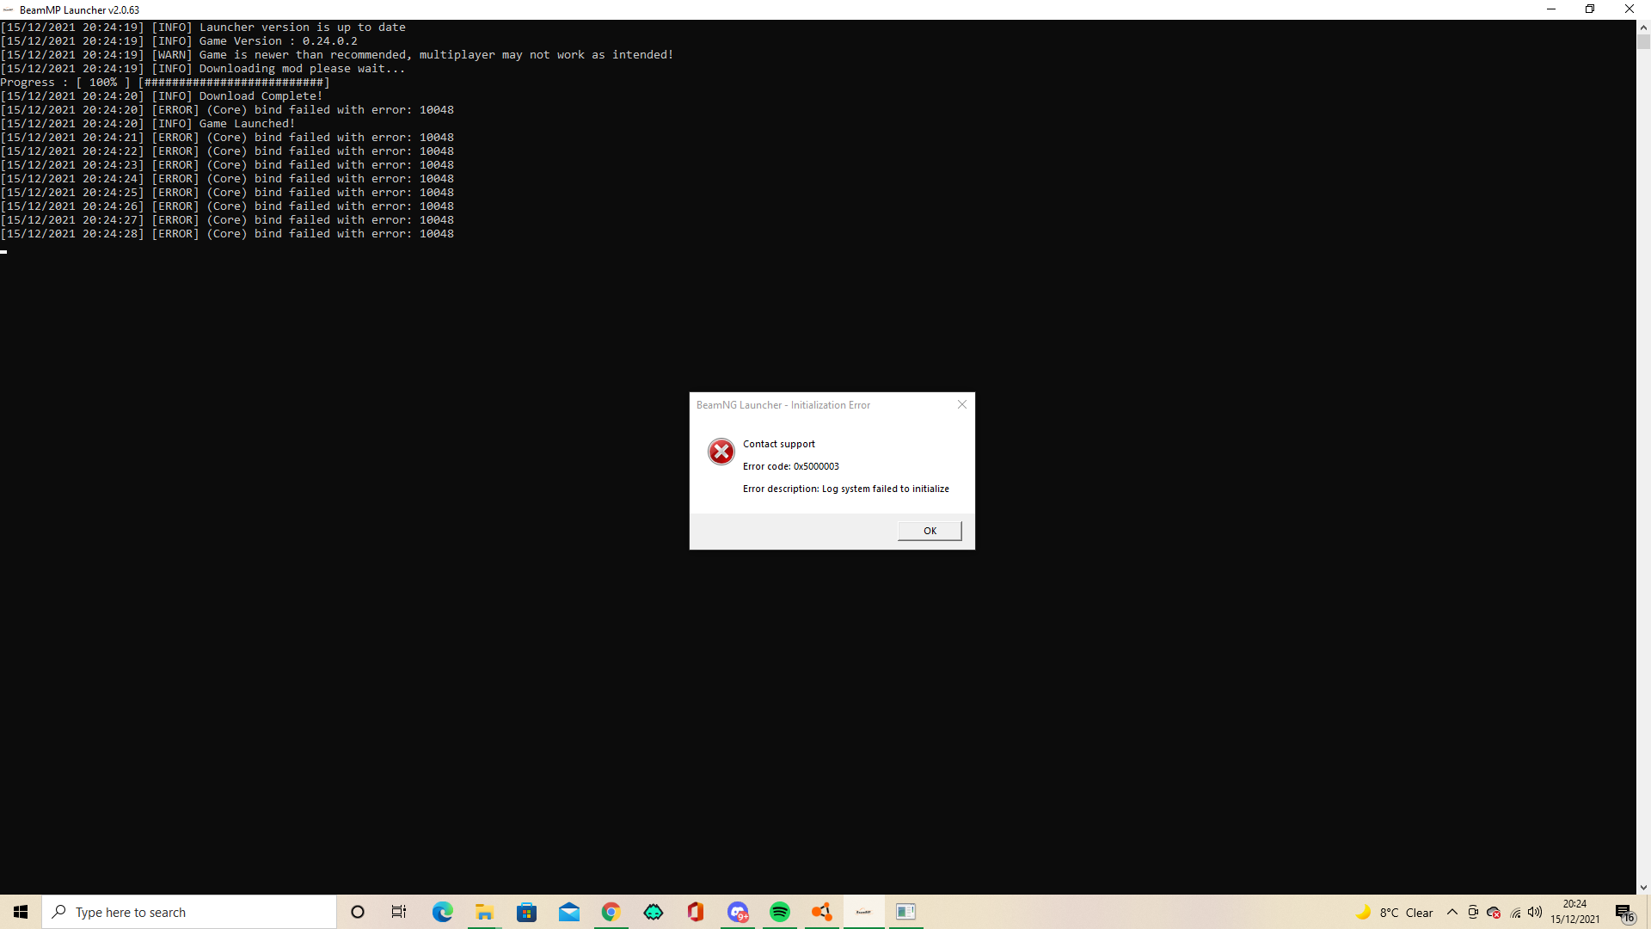Screen dimensions: 1651x929
Task: Click the 'Game Launched!' log line
Action: (148, 124)
